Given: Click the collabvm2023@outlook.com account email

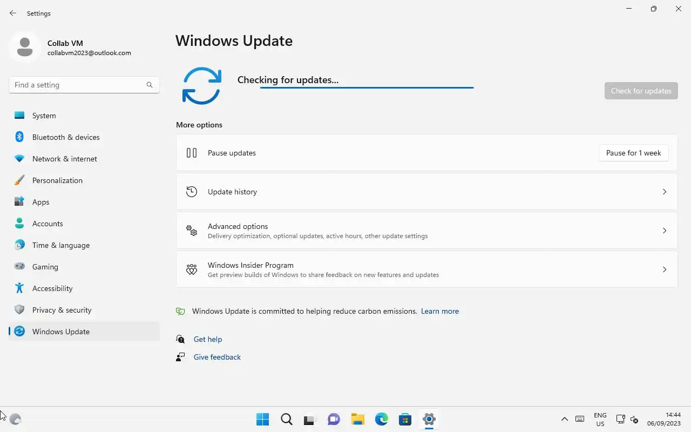Looking at the screenshot, I should (89, 53).
